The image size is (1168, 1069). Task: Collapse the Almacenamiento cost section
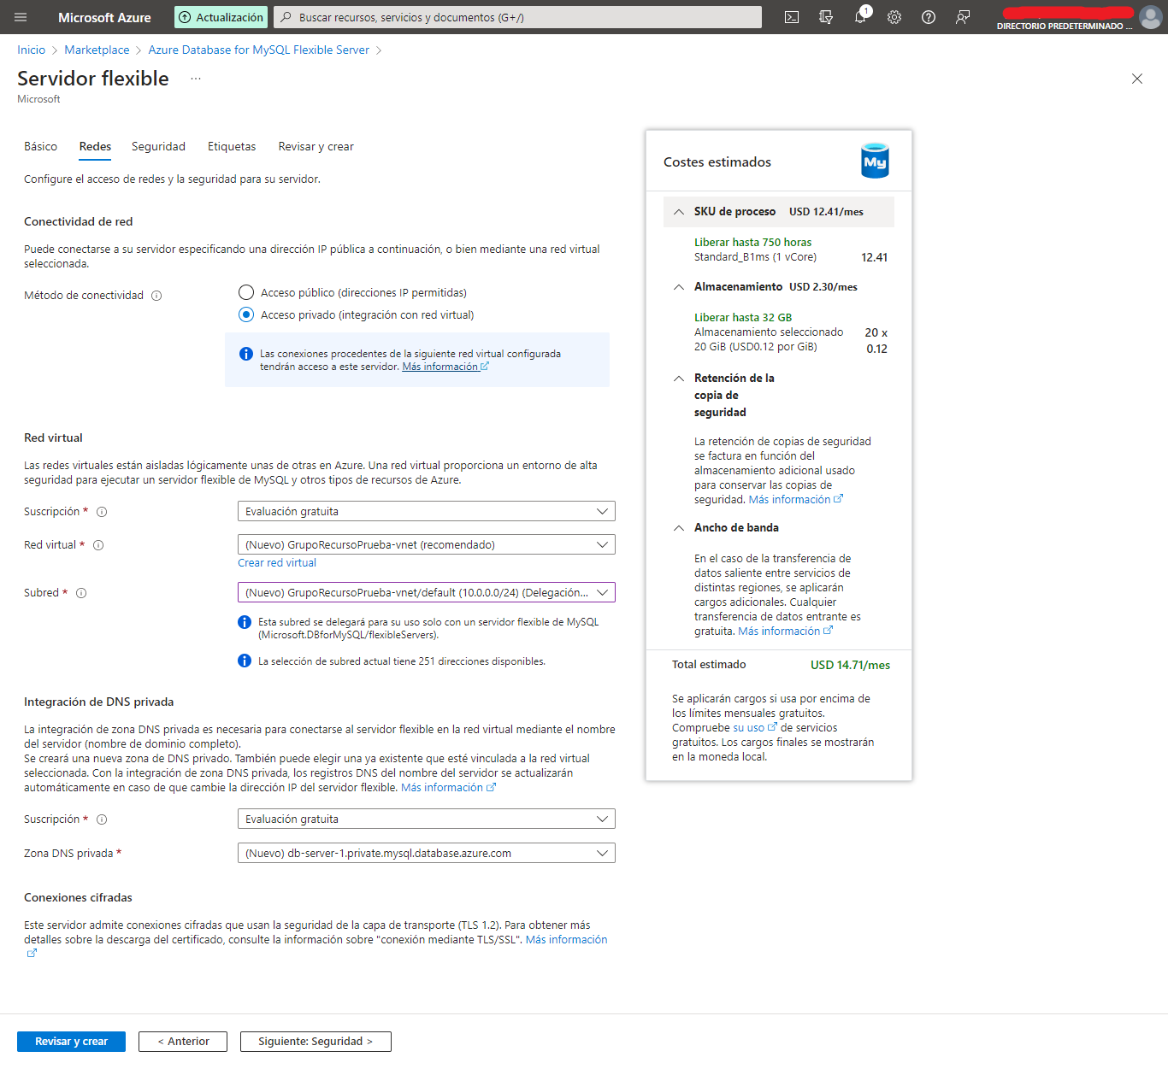tap(679, 287)
